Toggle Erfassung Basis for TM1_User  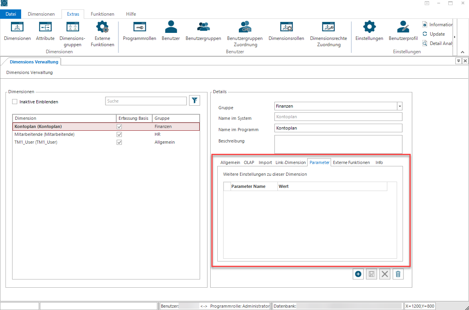pos(119,142)
